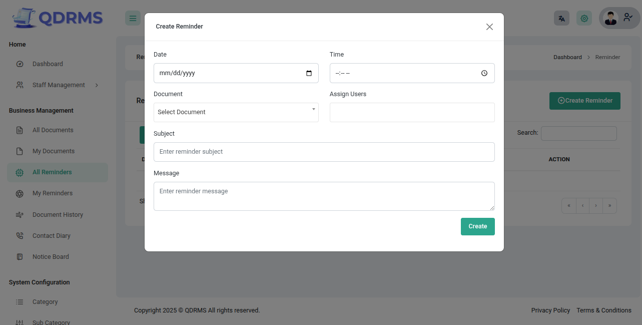Click the Assign Users selection field
Screen dimensions: 642x325
(412, 112)
